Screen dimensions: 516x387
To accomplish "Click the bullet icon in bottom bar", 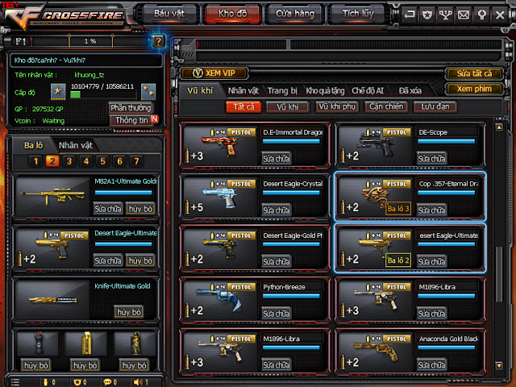I will (x=46, y=382).
